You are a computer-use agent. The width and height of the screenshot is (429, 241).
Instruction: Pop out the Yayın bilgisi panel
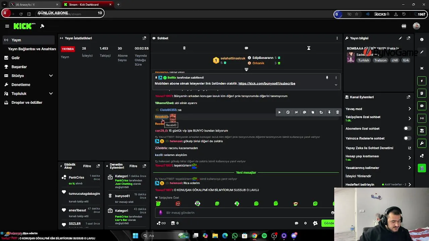click(x=408, y=38)
